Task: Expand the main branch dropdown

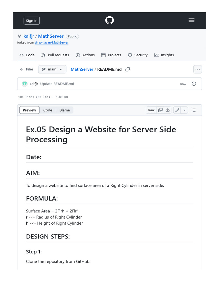Action: 52,69
